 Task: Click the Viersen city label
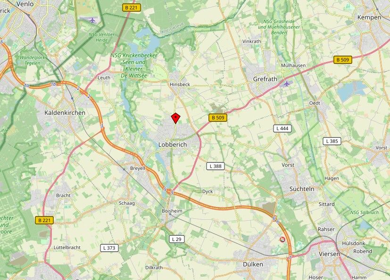pyautogui.click(x=329, y=254)
